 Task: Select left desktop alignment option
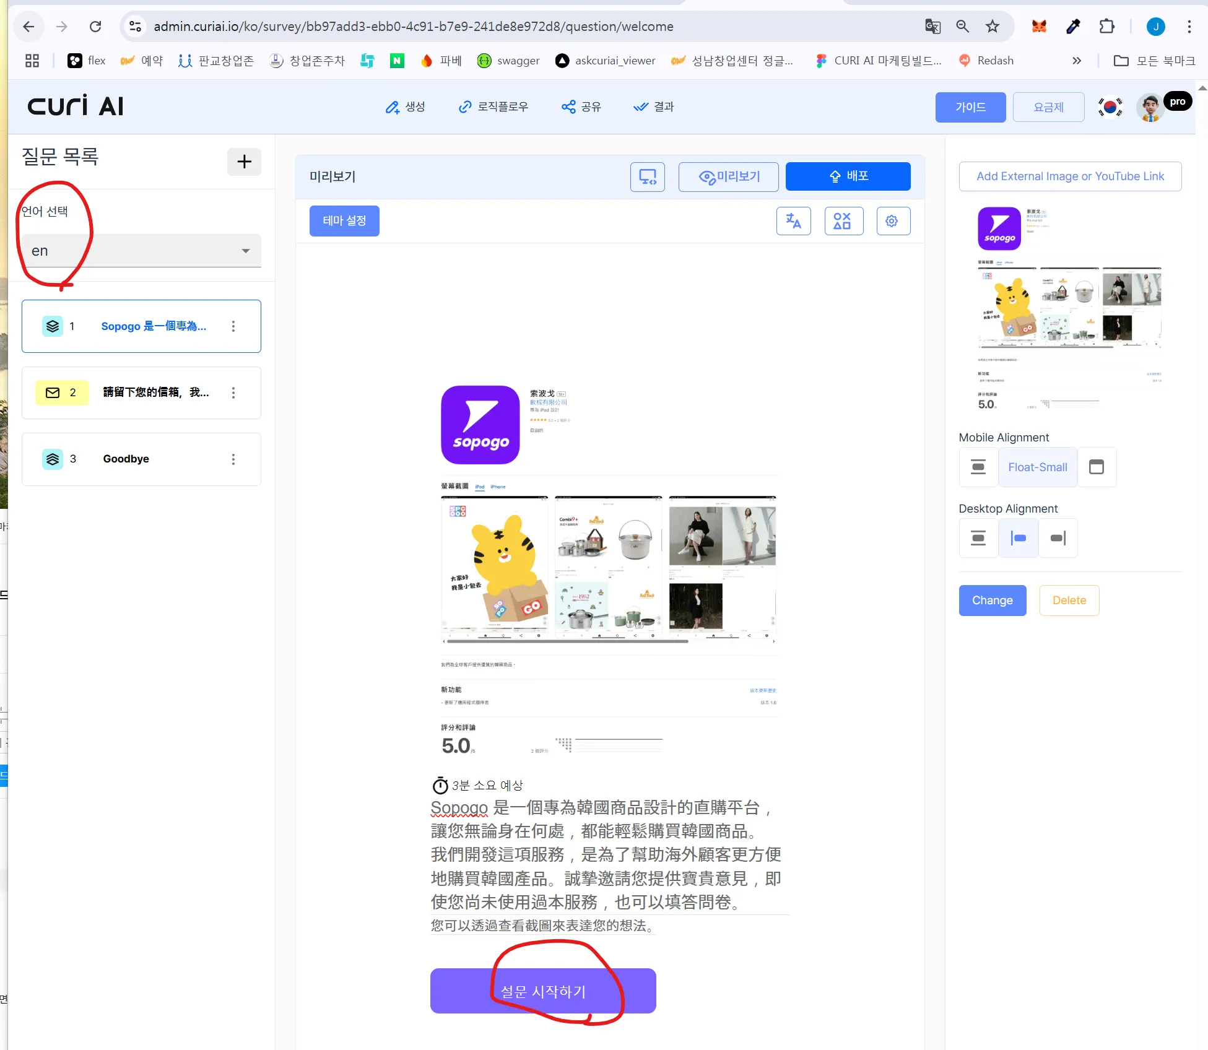tap(1018, 538)
